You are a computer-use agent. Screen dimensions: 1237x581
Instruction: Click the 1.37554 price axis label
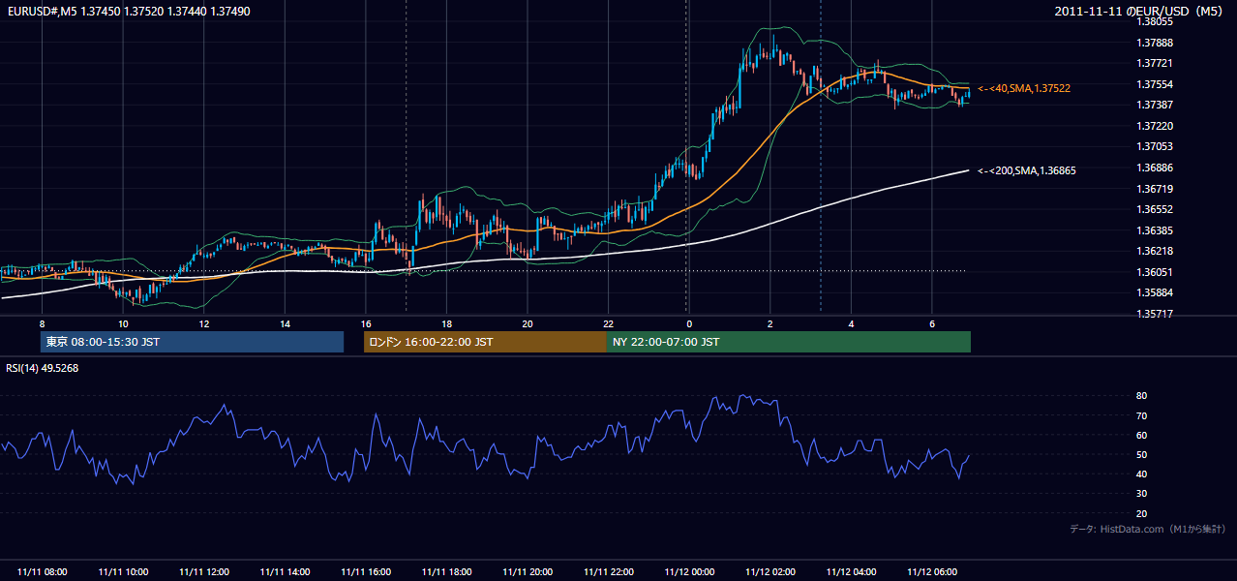click(1155, 84)
